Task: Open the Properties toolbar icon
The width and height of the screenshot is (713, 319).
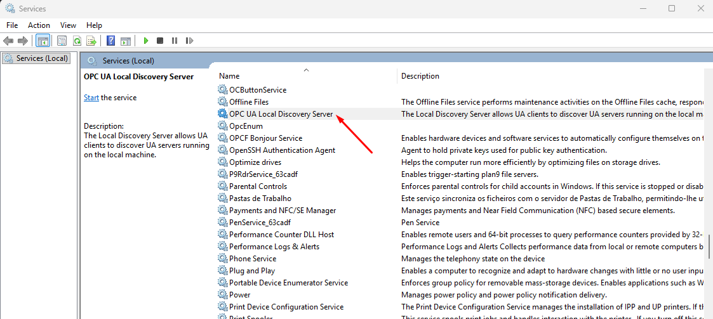Action: click(62, 41)
